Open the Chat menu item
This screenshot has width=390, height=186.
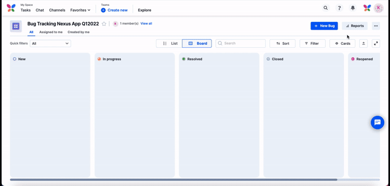(40, 10)
